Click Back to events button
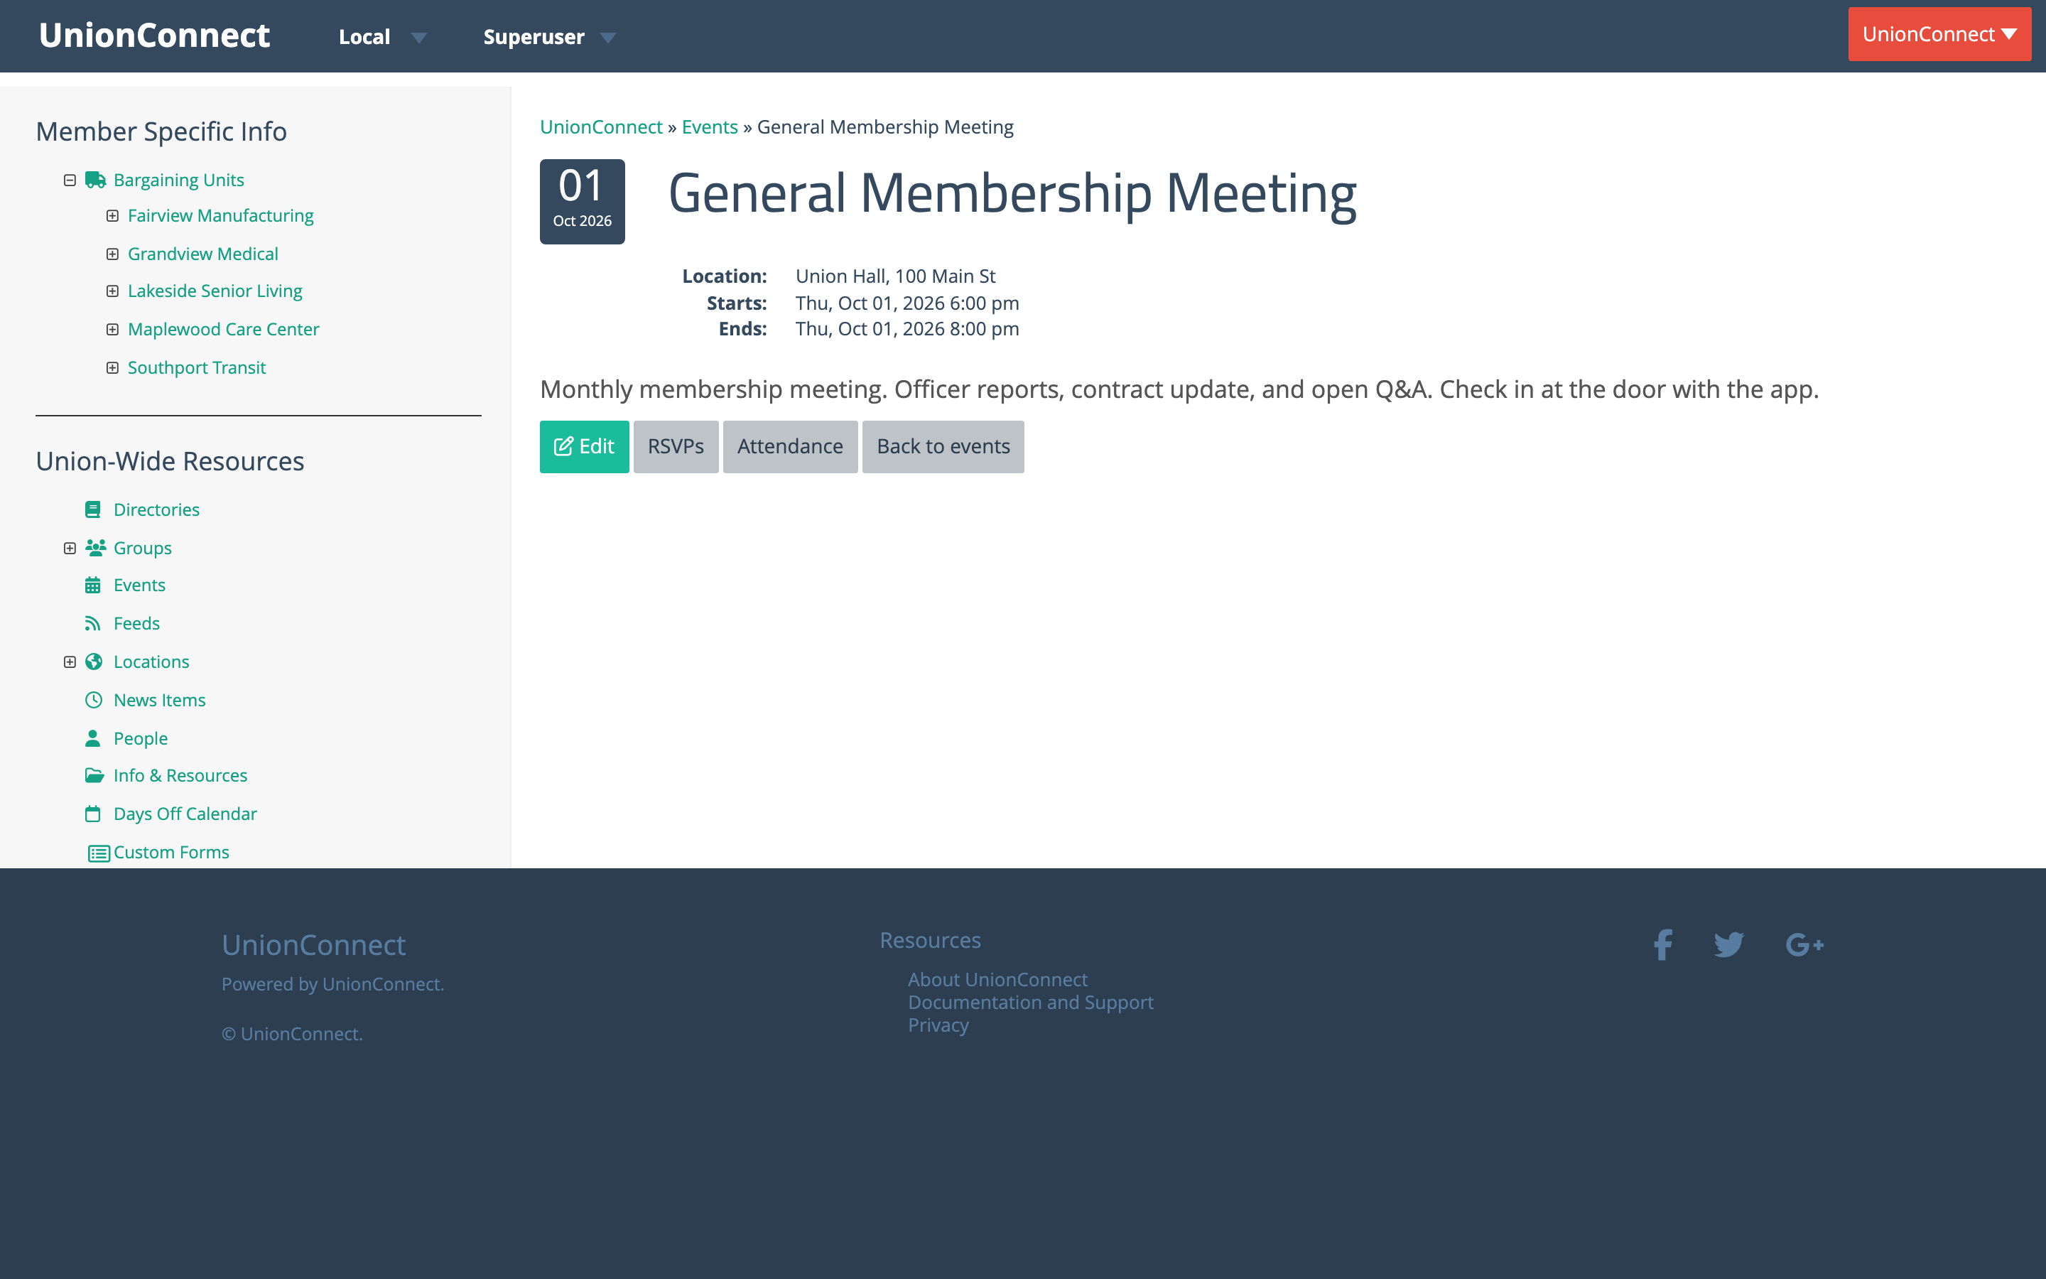The height and width of the screenshot is (1279, 2046). pos(943,446)
